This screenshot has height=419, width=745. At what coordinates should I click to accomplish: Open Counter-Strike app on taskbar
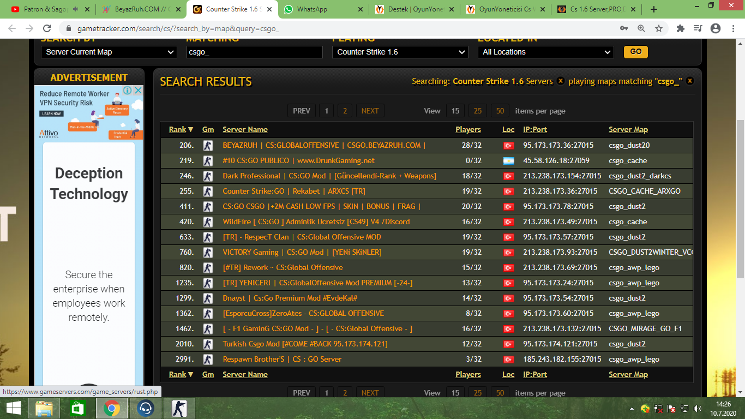pyautogui.click(x=178, y=408)
